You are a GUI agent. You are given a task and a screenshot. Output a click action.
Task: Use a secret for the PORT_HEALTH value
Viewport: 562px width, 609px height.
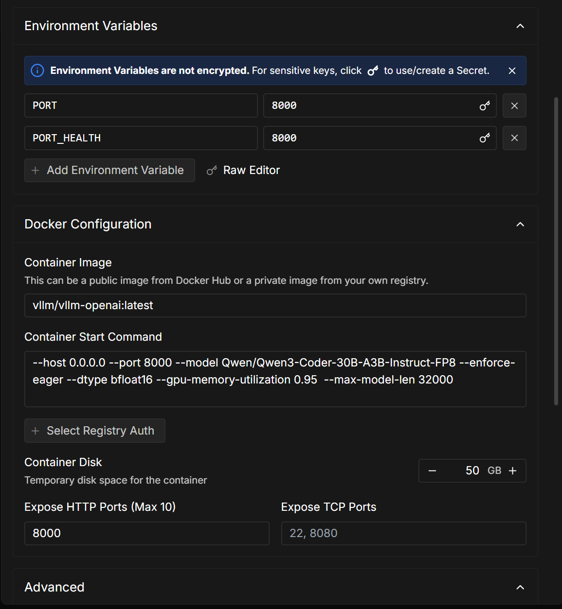click(485, 138)
